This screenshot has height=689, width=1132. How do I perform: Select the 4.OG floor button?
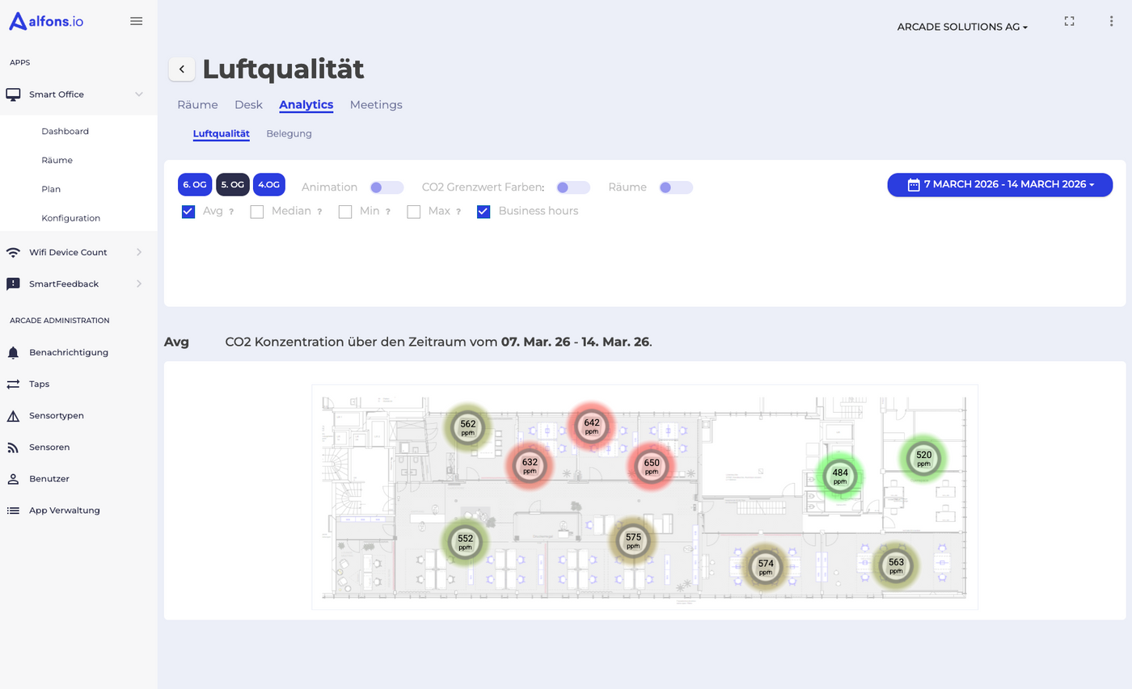(268, 184)
